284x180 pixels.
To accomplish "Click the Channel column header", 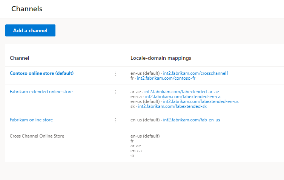I will (19, 58).
